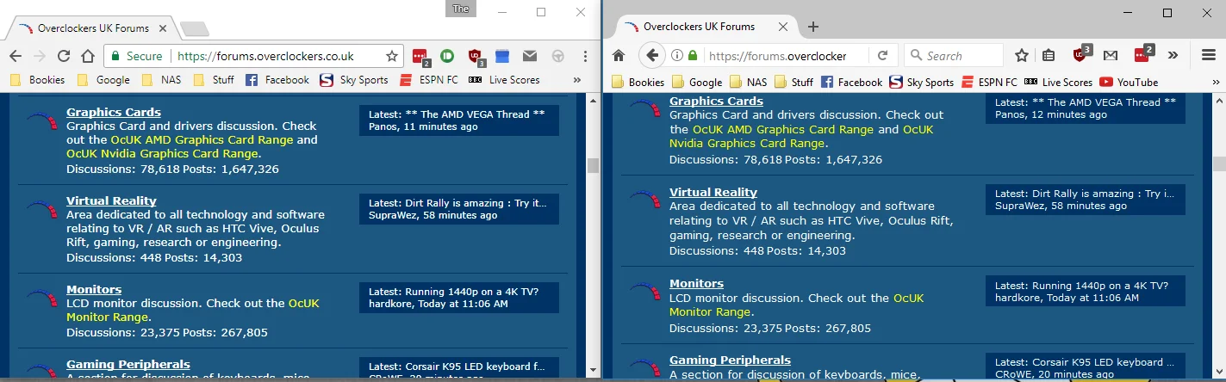Click the green padlock in Firefox
This screenshot has width=1226, height=382.
click(693, 55)
